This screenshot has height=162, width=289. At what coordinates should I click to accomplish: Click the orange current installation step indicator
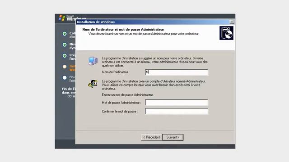(x=65, y=67)
